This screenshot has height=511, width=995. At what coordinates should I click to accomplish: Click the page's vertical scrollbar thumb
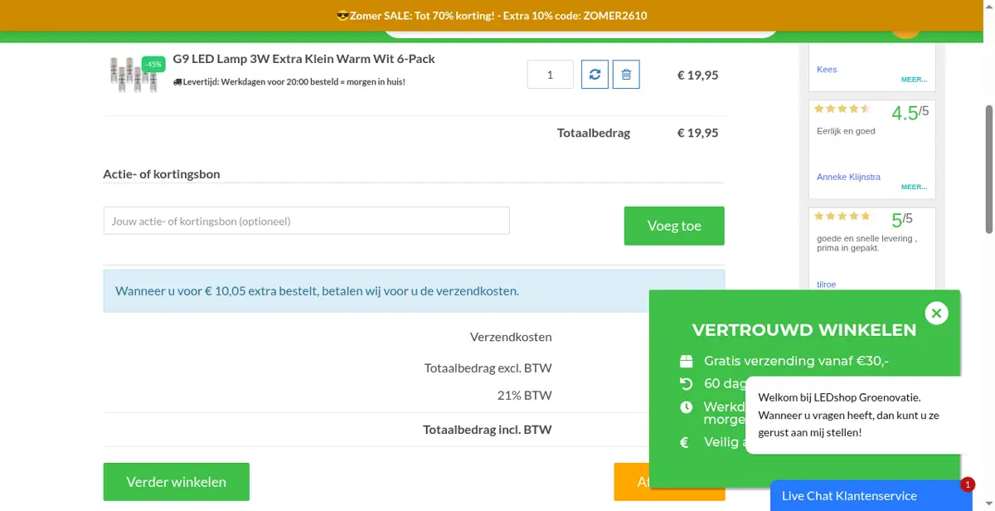989,169
